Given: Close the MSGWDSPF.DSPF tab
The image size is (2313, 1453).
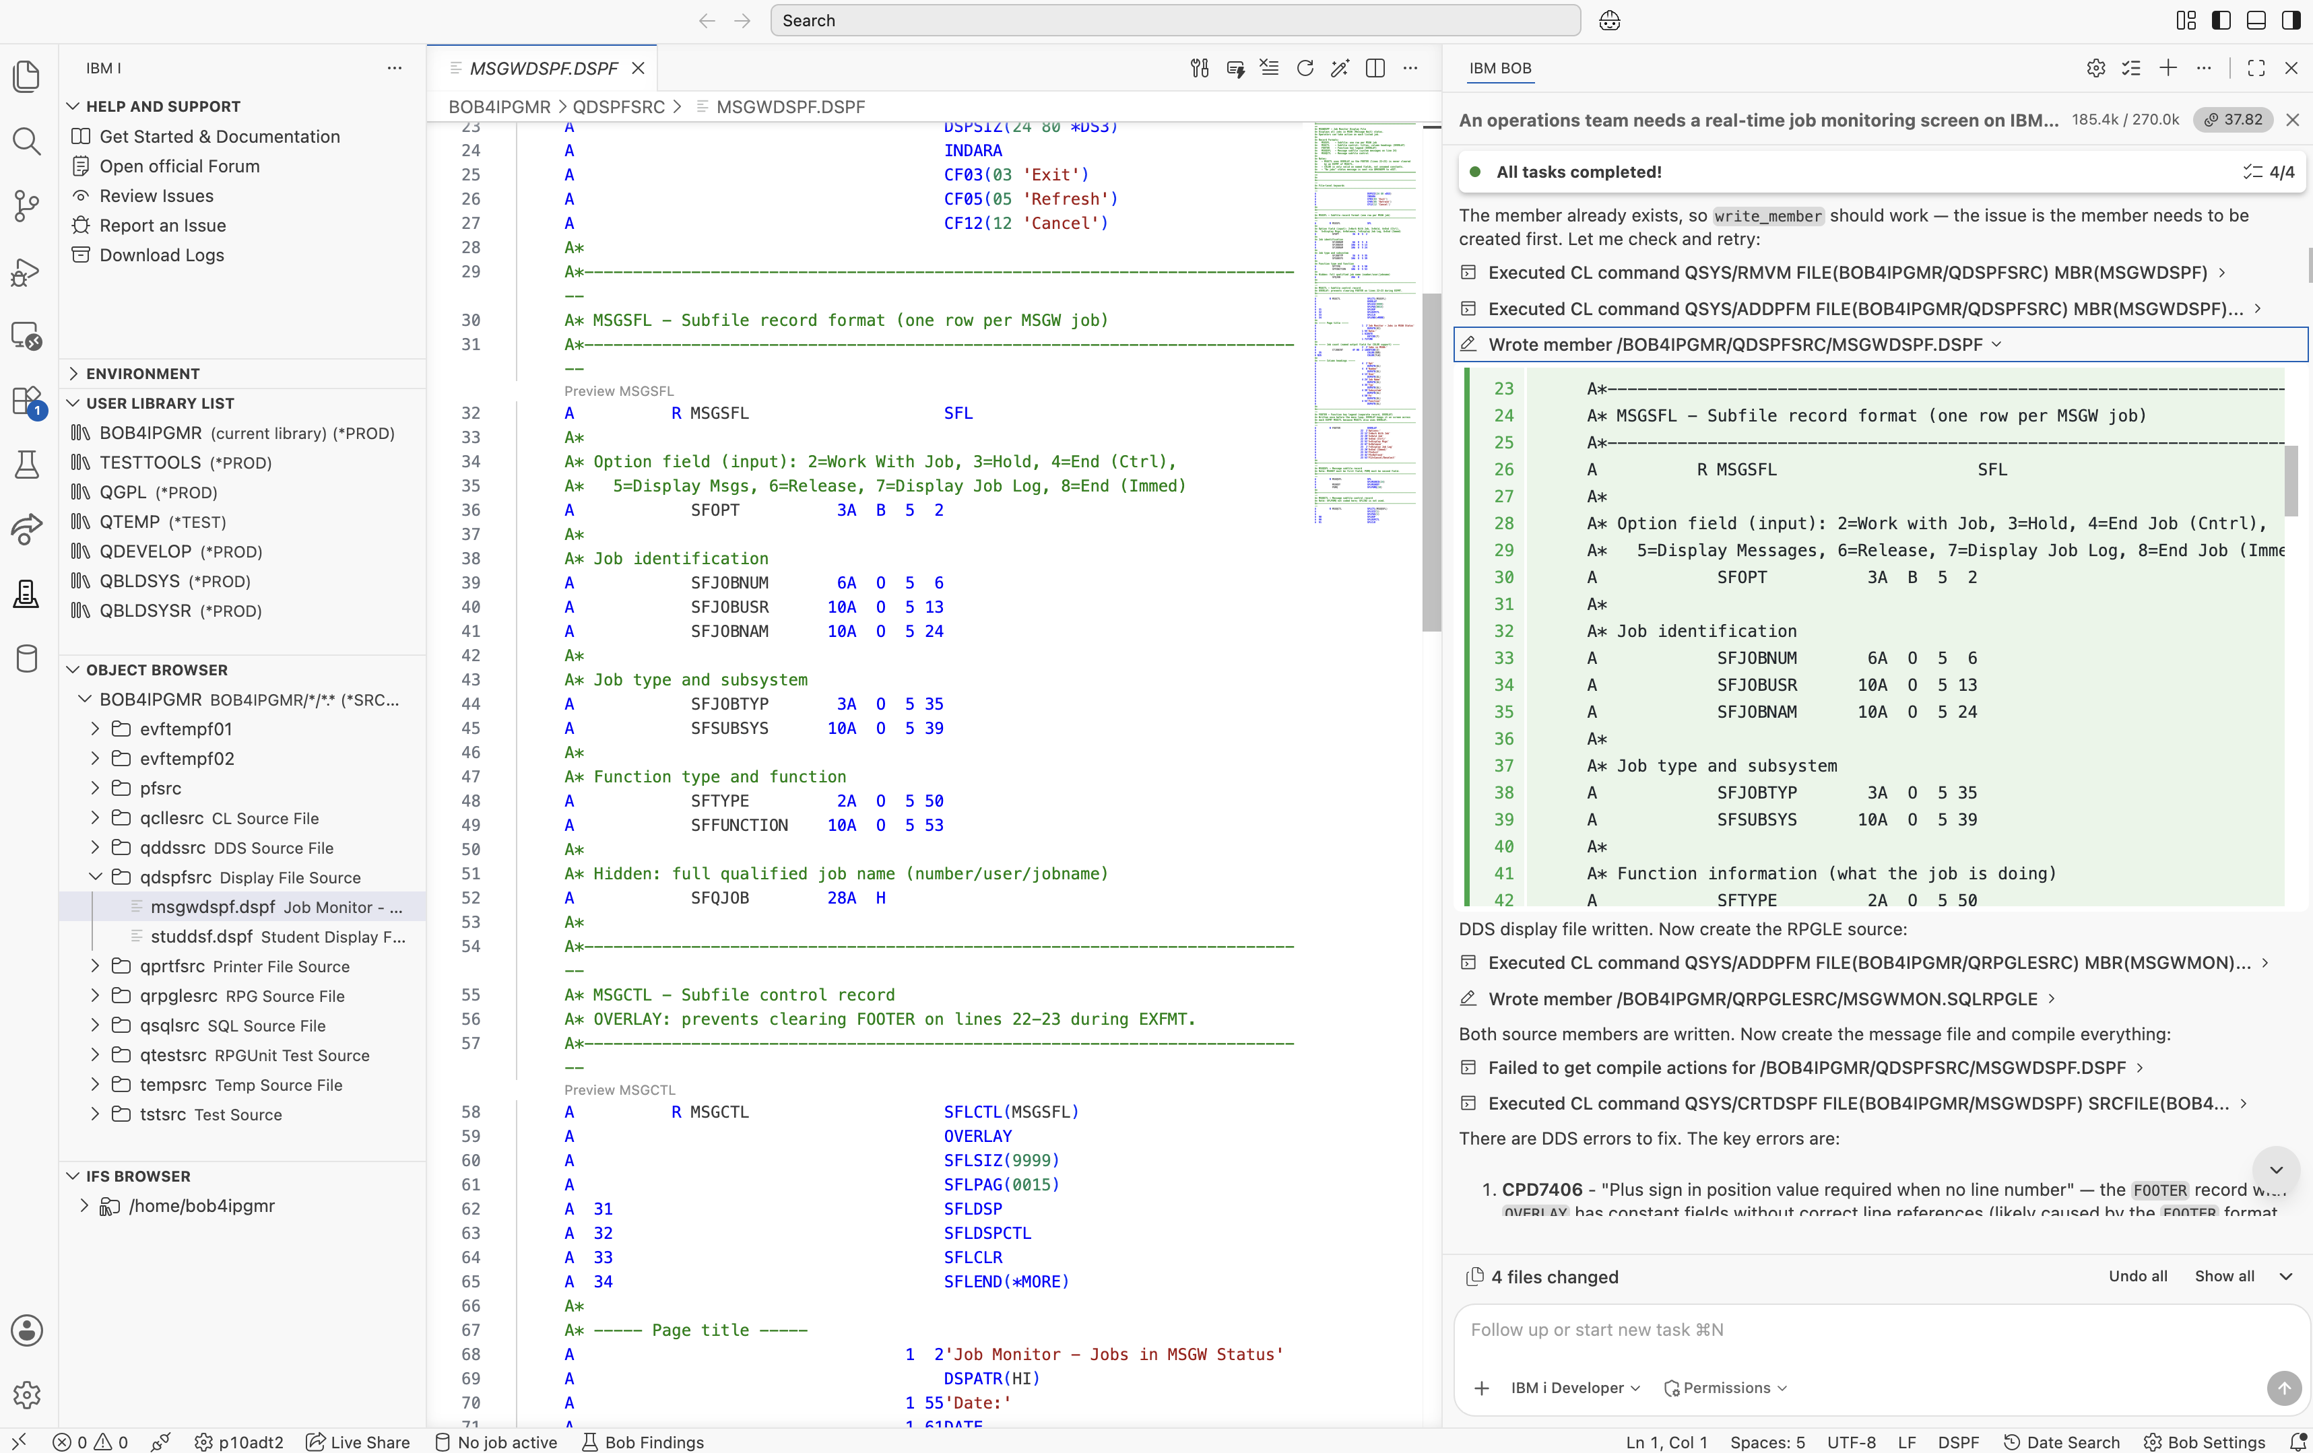Looking at the screenshot, I should pyautogui.click(x=638, y=68).
